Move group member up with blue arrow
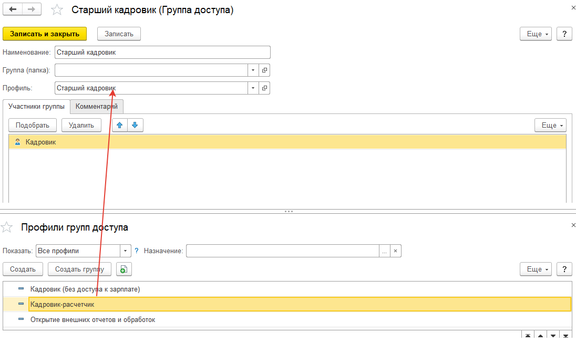 (x=120, y=125)
